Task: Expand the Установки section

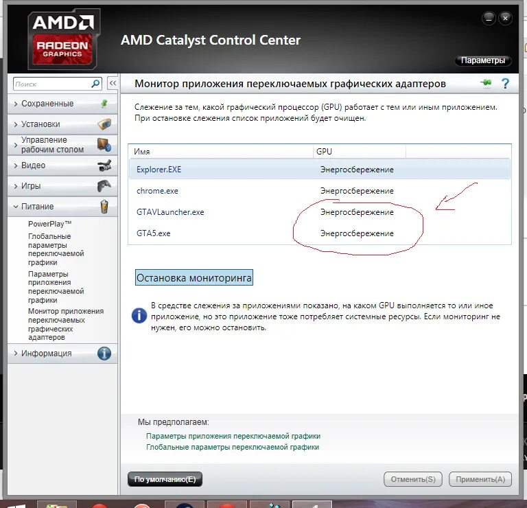Action: [x=62, y=124]
